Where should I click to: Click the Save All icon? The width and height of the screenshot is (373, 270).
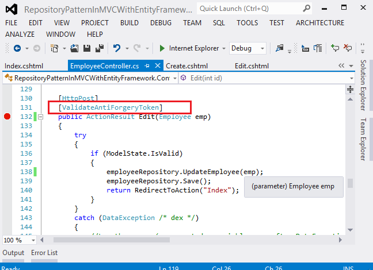(100, 48)
